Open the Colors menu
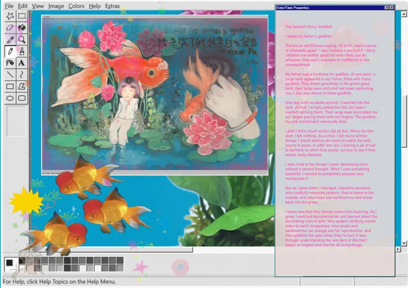Image resolution: width=408 pixels, height=288 pixels. point(76,6)
